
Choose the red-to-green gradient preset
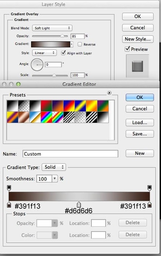click(x=47, y=106)
